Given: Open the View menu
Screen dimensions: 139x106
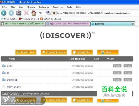Looking at the screenshot, I should tap(21, 7).
